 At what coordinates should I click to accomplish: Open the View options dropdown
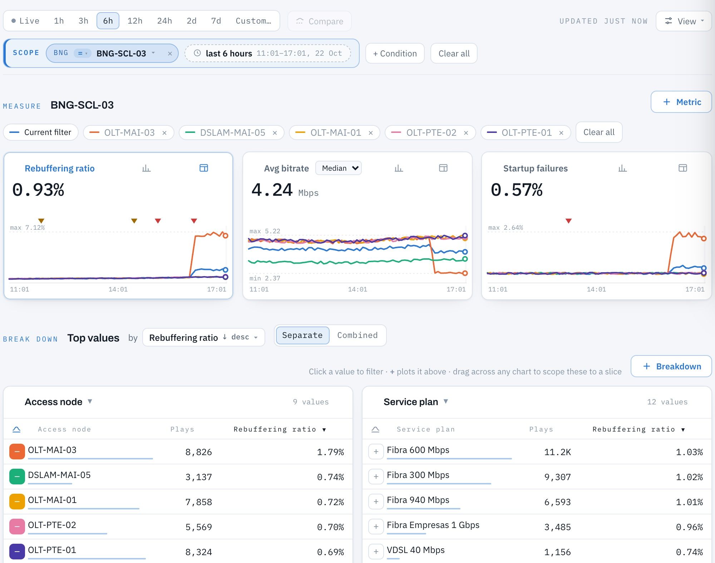coord(684,21)
